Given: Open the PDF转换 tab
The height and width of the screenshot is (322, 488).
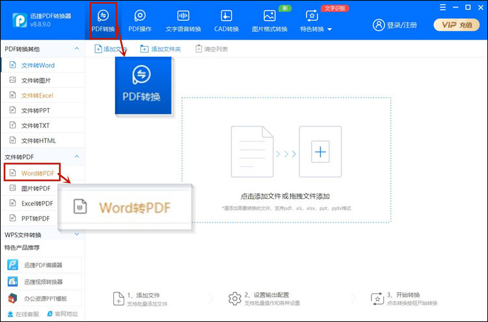Looking at the screenshot, I should point(103,21).
